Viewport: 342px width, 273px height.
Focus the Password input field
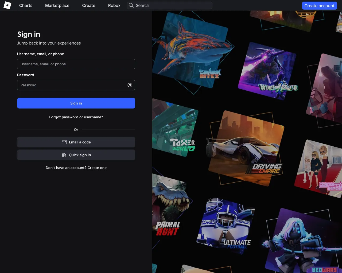(76, 85)
